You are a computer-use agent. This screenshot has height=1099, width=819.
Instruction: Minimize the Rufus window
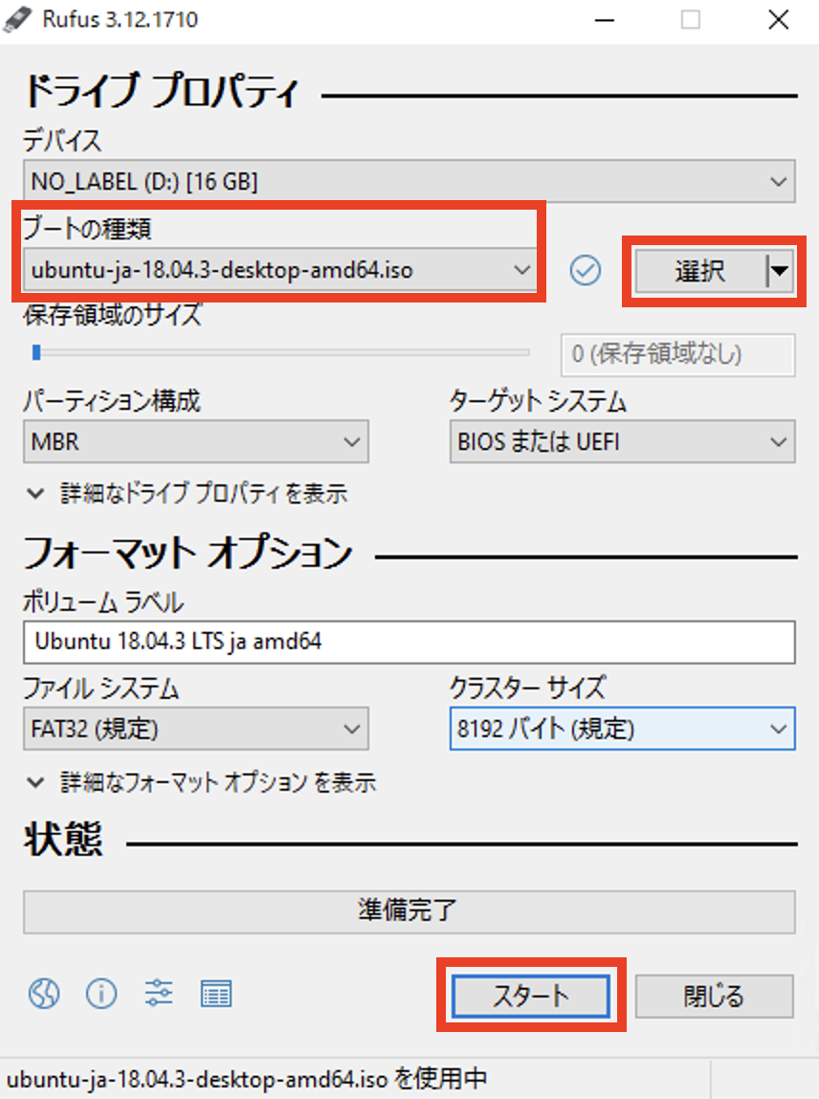coord(605,19)
